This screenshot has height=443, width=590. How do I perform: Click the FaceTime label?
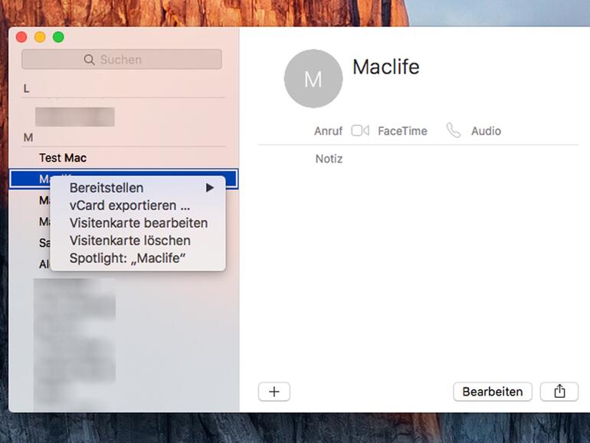coord(402,131)
